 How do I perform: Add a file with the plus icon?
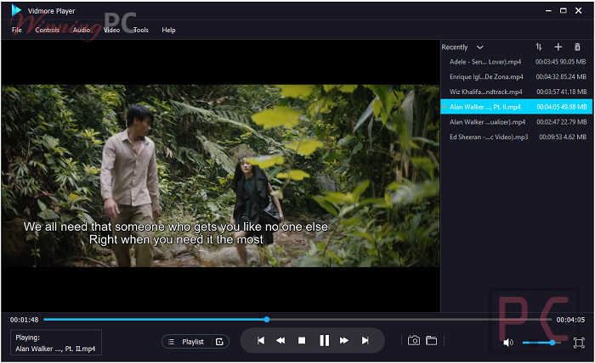(x=558, y=47)
